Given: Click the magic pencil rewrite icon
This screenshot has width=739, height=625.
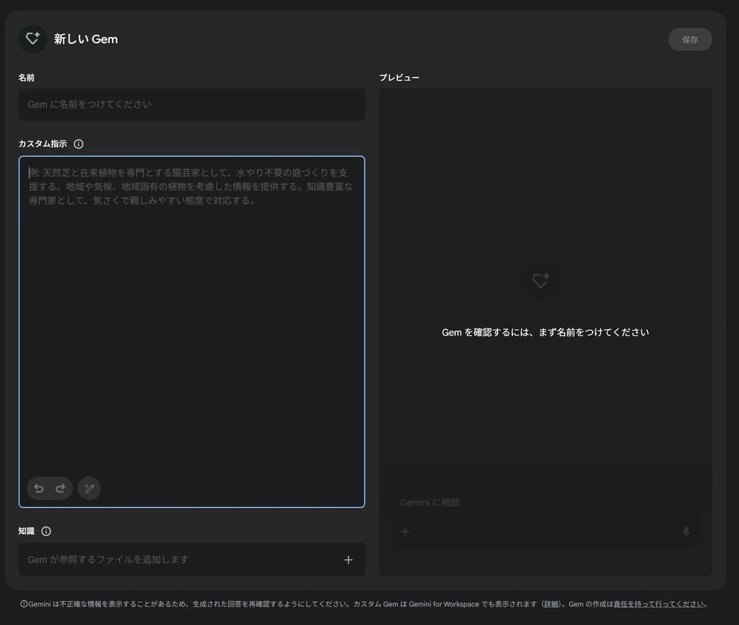Looking at the screenshot, I should 89,488.
